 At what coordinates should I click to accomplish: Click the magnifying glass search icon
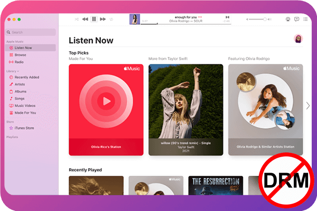[8, 32]
